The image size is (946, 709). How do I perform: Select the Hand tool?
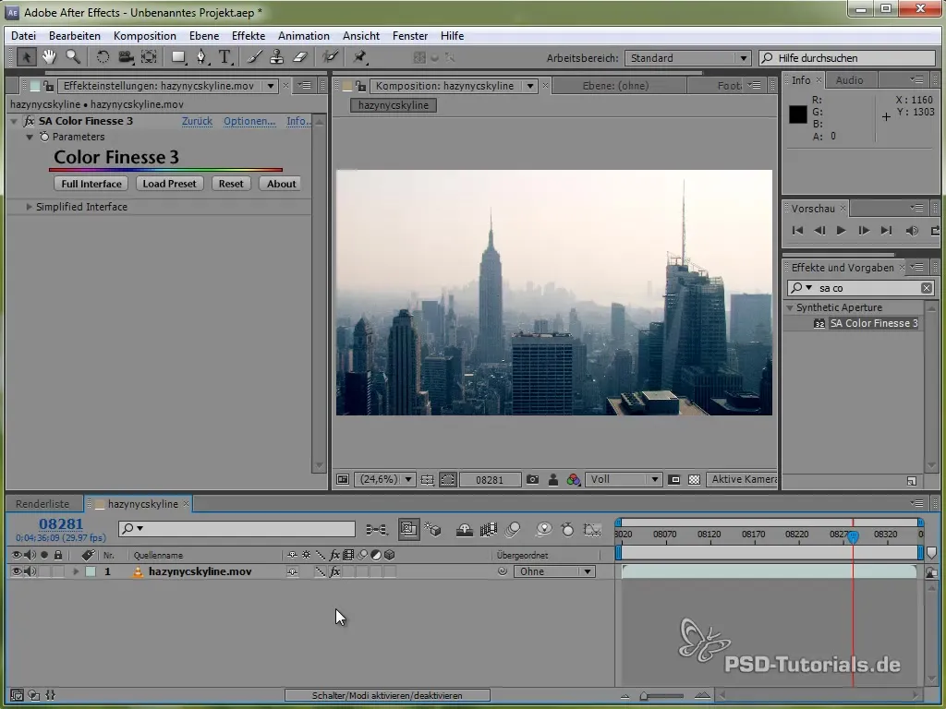(x=49, y=57)
